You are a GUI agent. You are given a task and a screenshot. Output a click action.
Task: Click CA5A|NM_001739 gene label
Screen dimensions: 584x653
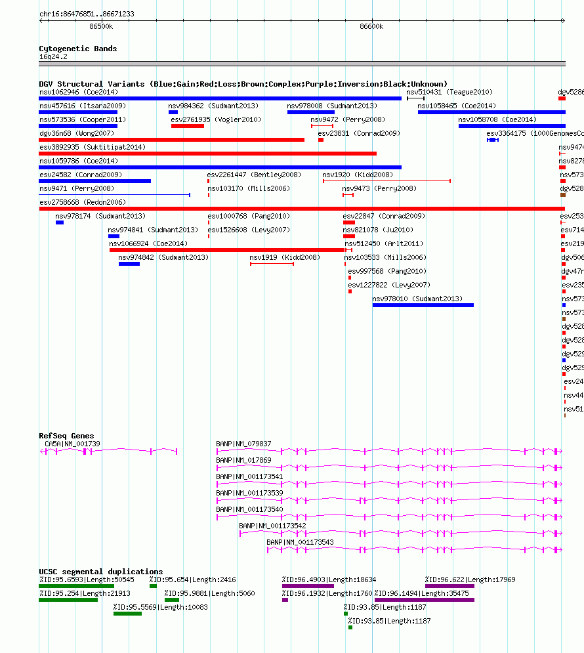[x=72, y=444]
